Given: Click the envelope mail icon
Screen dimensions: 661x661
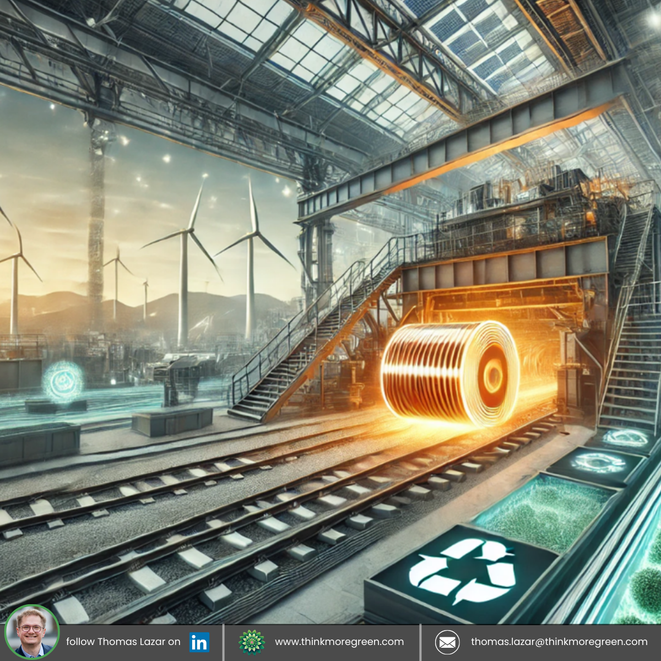Looking at the screenshot, I should pos(447,642).
